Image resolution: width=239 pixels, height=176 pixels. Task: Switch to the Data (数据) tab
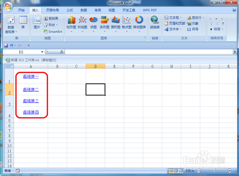84,10
